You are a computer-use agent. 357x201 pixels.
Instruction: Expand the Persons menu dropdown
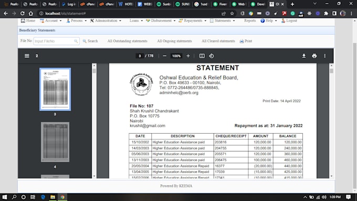76,21
